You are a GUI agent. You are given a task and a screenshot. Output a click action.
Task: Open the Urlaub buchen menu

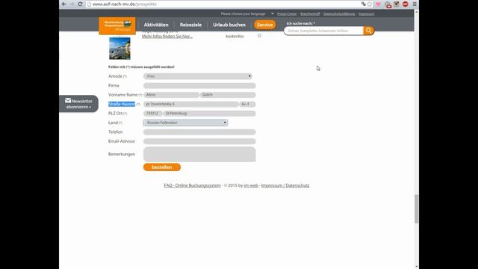pyautogui.click(x=229, y=25)
